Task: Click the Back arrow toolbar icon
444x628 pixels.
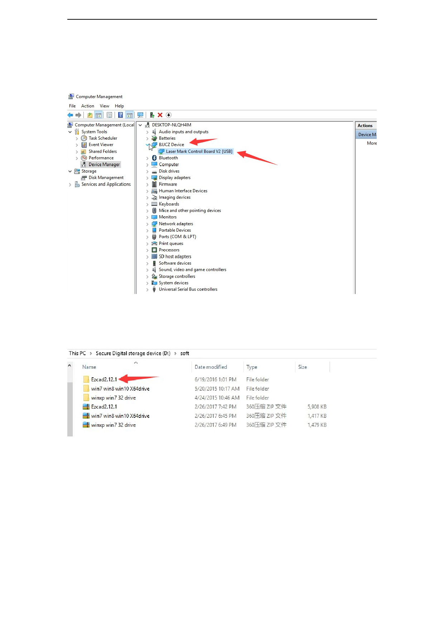Action: pos(70,115)
